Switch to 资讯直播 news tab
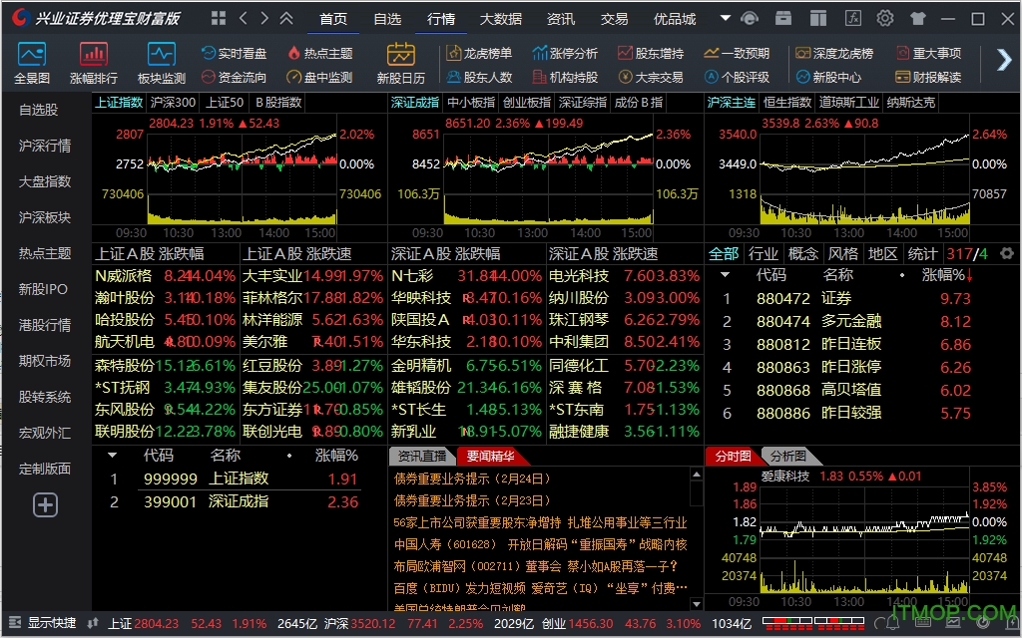Viewport: 1022px width, 638px height. [422, 457]
